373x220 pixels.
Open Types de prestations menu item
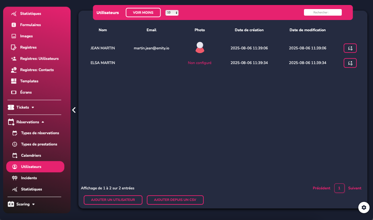coord(39,144)
